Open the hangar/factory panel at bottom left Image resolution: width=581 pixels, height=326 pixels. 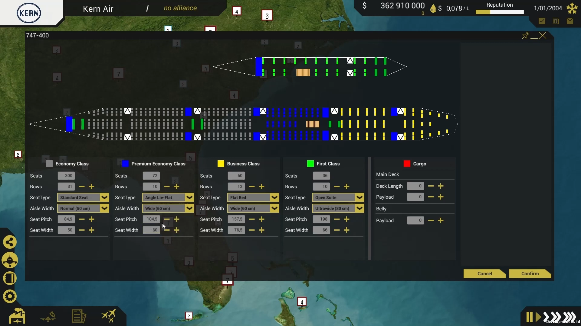coord(17,316)
